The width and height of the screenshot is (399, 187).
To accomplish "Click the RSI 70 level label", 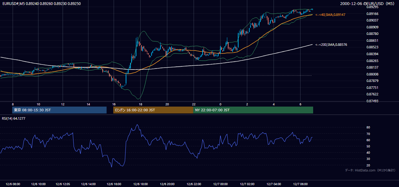I will tap(368, 134).
